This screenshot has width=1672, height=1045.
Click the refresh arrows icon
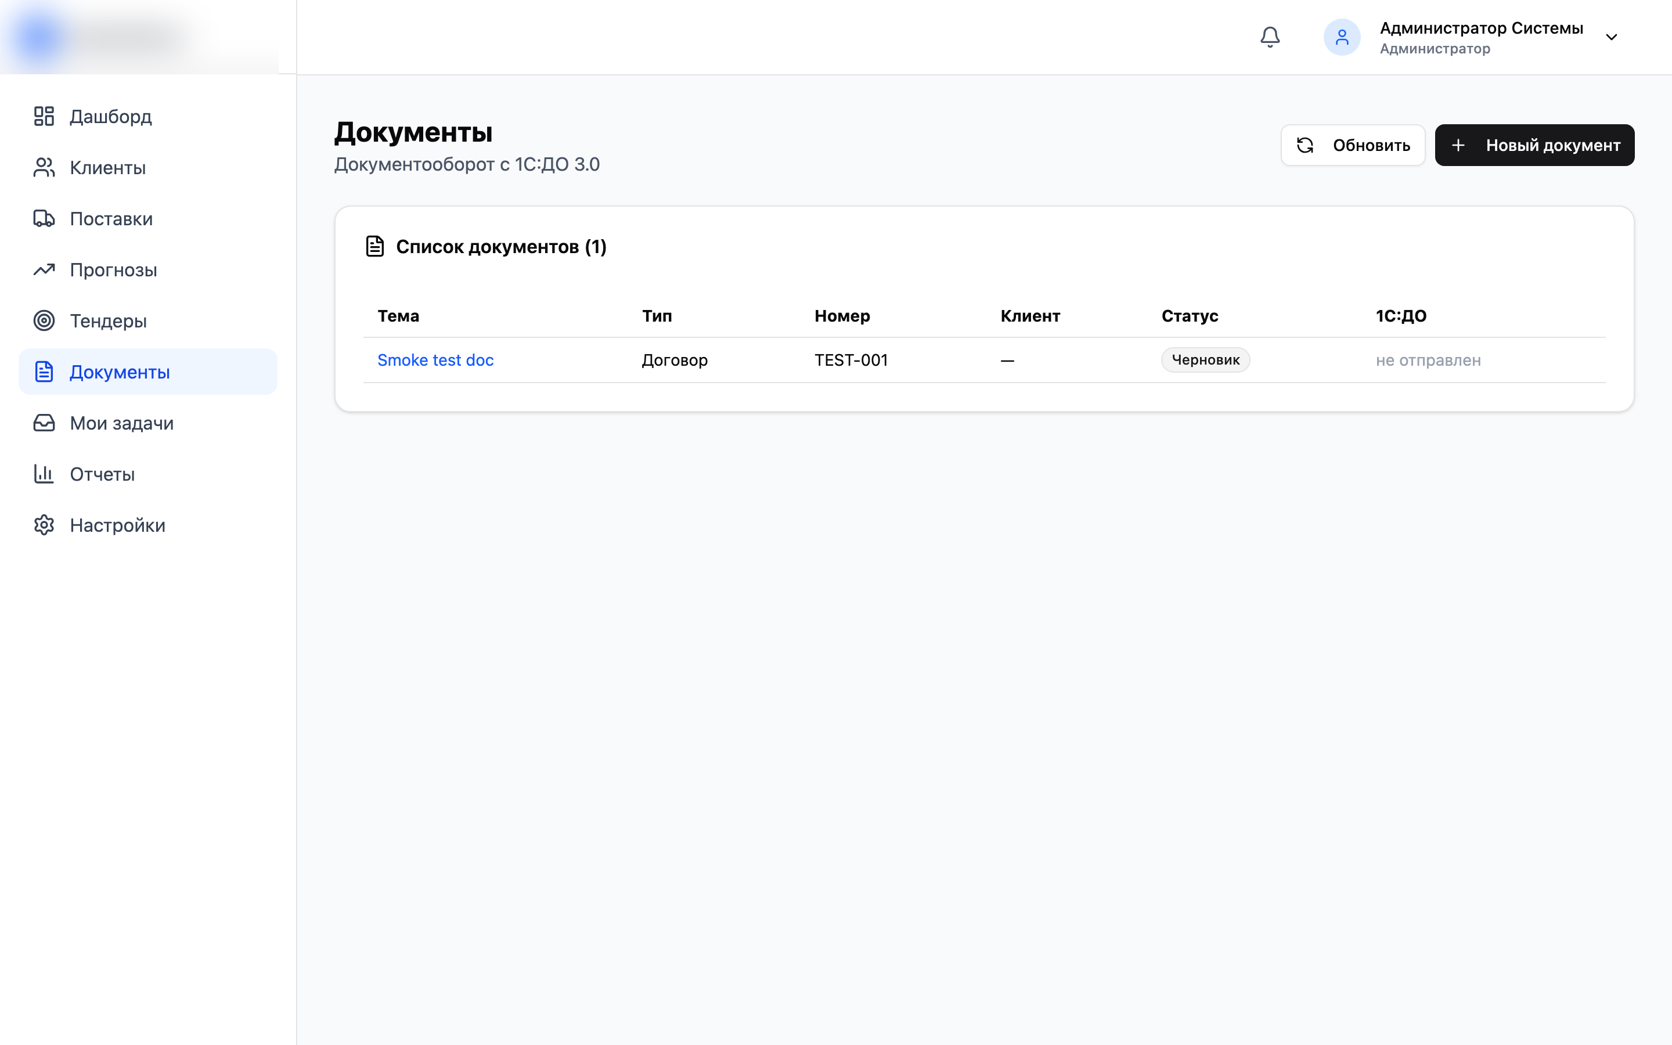click(x=1305, y=145)
